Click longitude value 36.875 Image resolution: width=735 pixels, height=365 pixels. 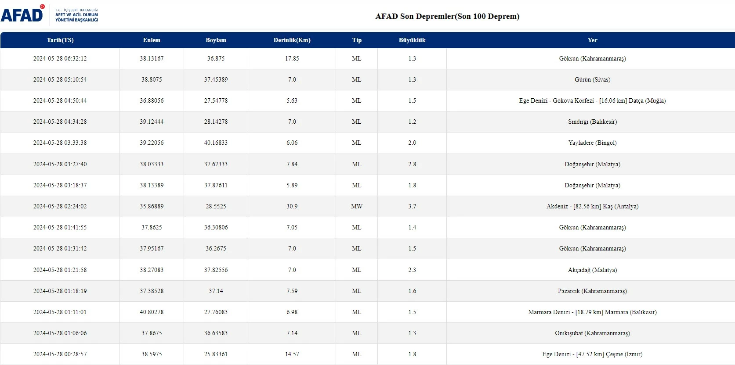click(x=216, y=58)
